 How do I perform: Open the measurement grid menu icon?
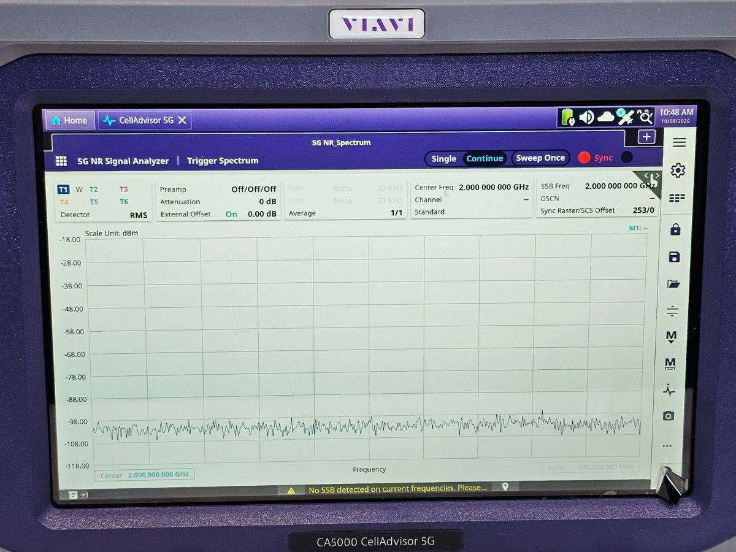(x=61, y=161)
